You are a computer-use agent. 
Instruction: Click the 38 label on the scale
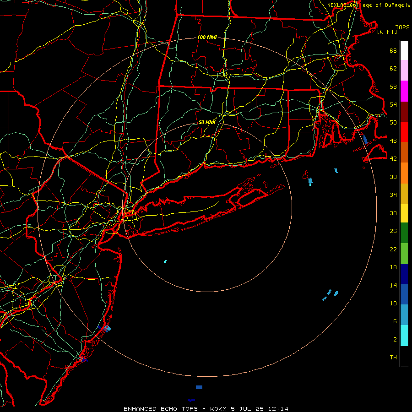[393, 177]
